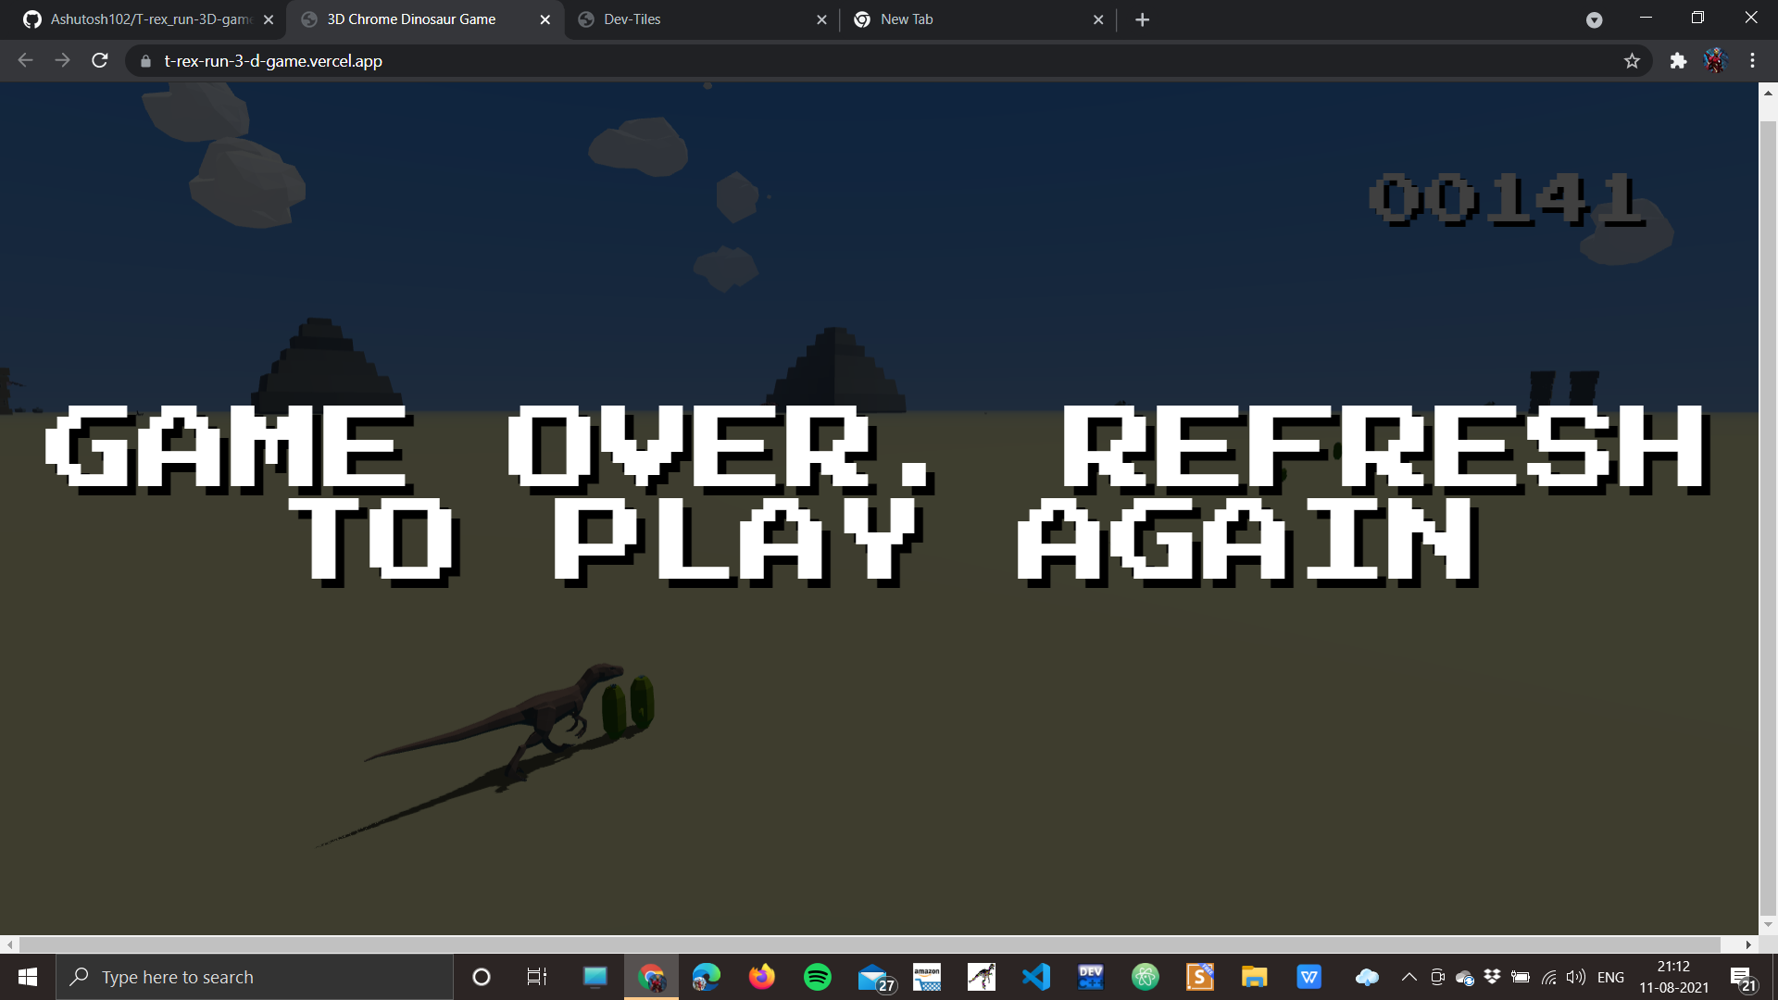The width and height of the screenshot is (1778, 1000).
Task: Open the Atom editor
Action: coord(1146,976)
